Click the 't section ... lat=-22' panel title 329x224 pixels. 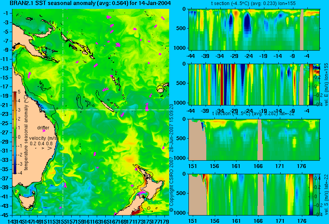click(x=253, y=114)
